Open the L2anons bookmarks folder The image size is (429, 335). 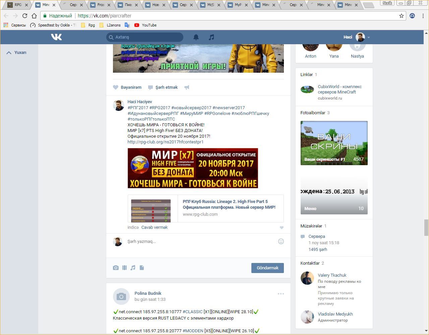110,25
